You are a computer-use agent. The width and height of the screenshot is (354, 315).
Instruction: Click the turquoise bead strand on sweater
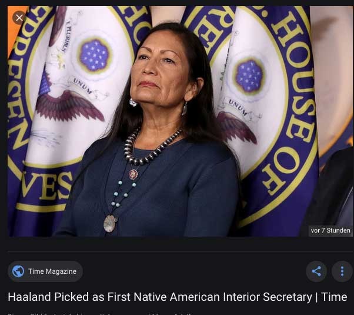(123, 193)
